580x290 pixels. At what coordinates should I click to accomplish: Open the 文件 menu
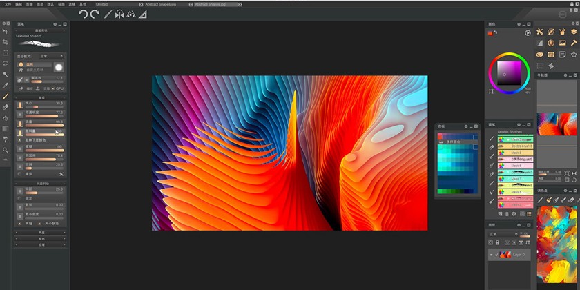pyautogui.click(x=6, y=3)
